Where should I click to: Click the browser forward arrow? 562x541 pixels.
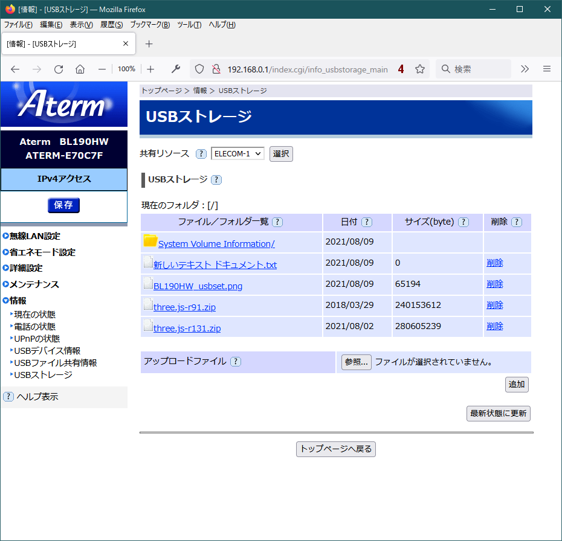point(36,69)
